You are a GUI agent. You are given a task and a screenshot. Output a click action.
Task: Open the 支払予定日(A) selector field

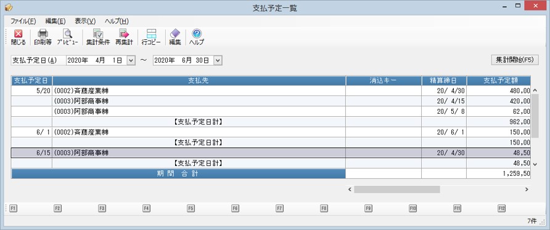pos(38,60)
